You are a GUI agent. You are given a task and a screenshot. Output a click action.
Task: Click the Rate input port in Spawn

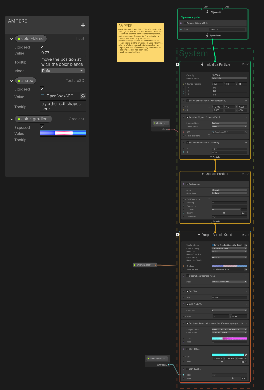(x=181, y=29)
